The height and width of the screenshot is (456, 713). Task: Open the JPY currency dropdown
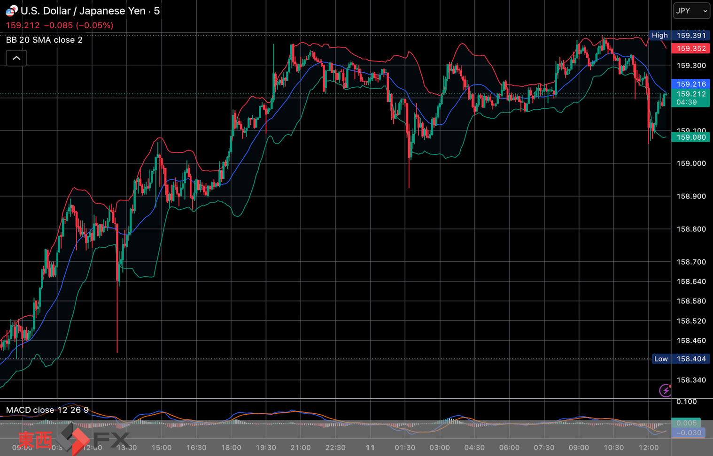(x=691, y=11)
